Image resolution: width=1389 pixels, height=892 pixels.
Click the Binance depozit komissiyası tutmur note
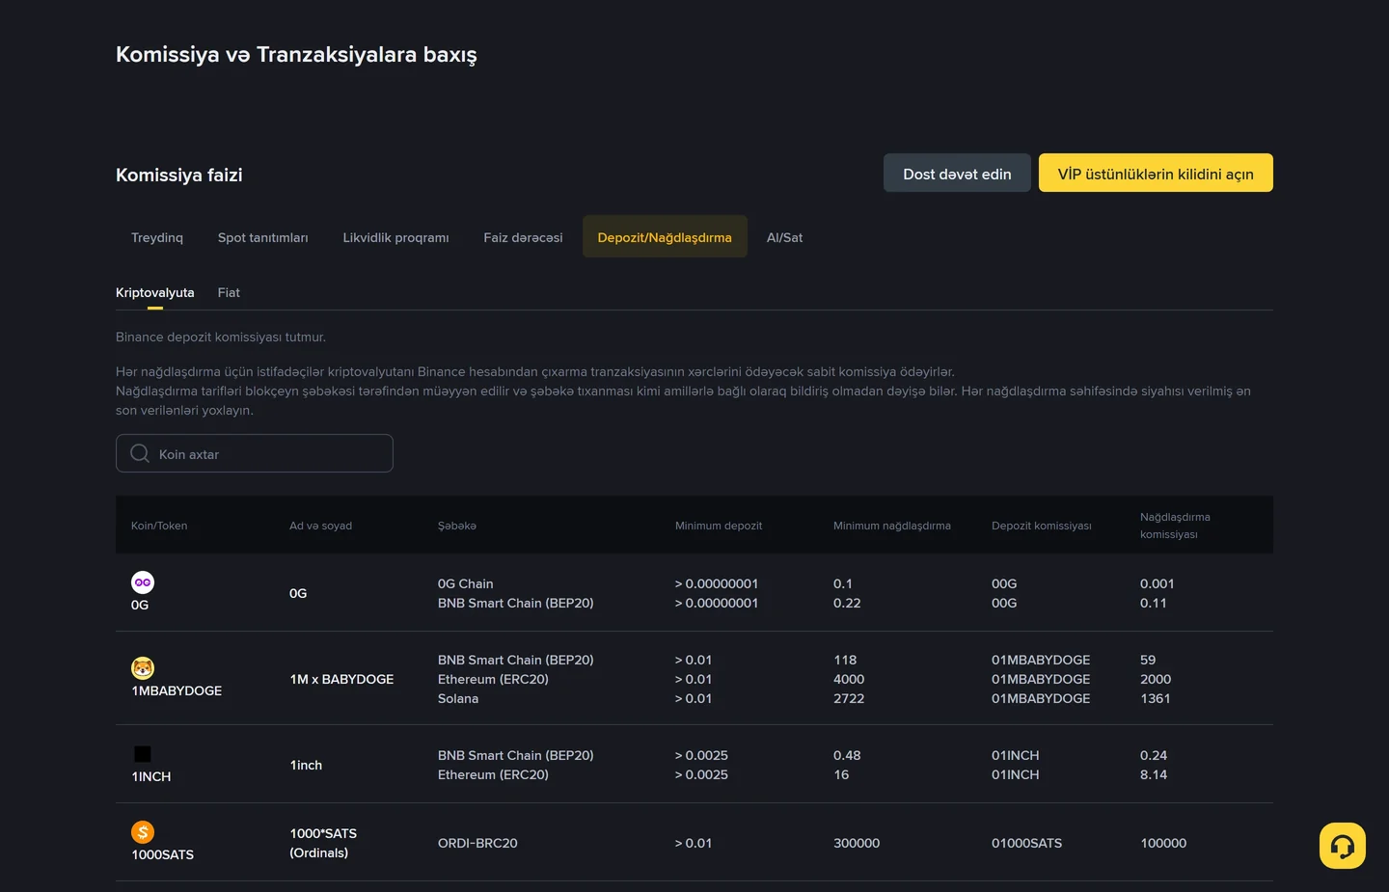(221, 337)
